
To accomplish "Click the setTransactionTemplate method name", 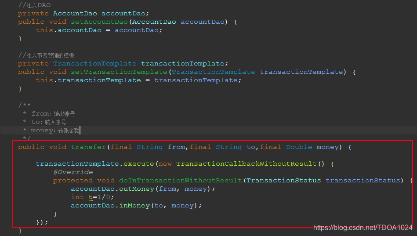I will 119,72.
